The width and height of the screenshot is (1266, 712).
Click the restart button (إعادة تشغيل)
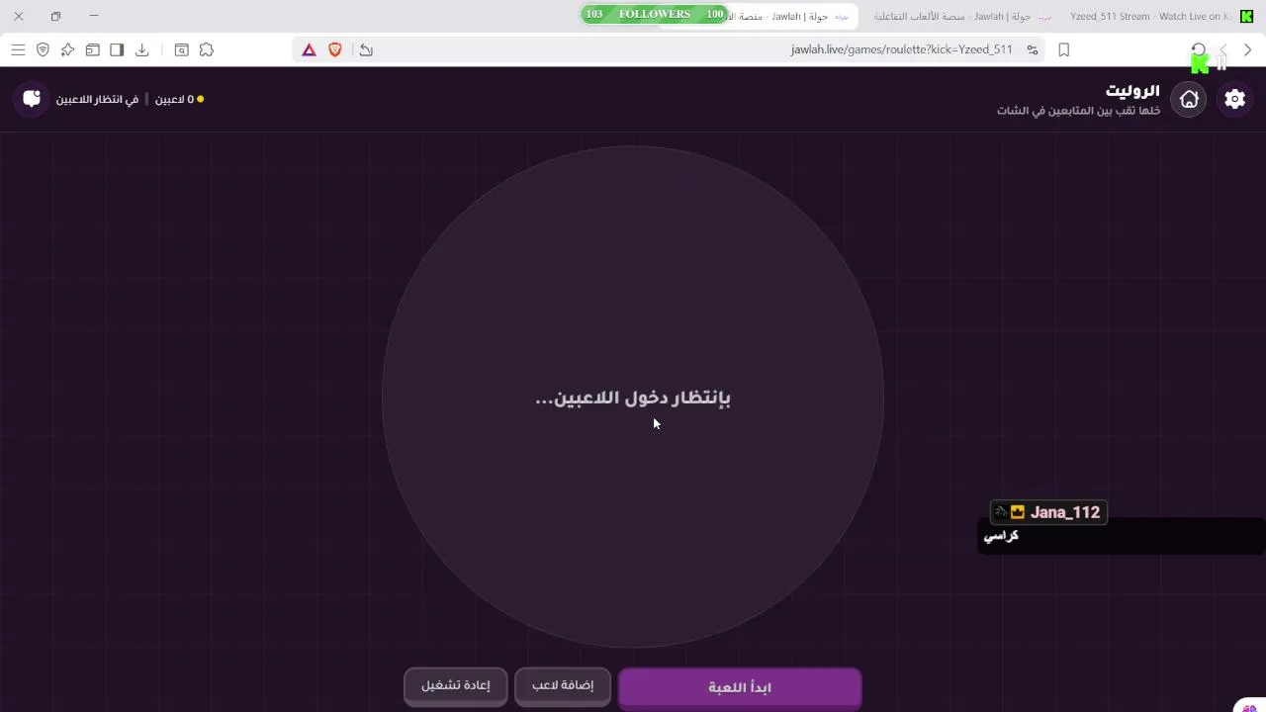[456, 685]
